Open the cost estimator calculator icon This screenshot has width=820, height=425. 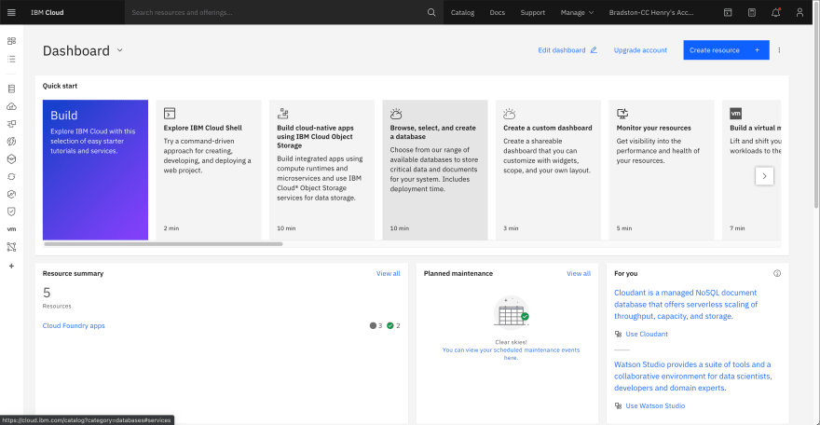(x=752, y=12)
